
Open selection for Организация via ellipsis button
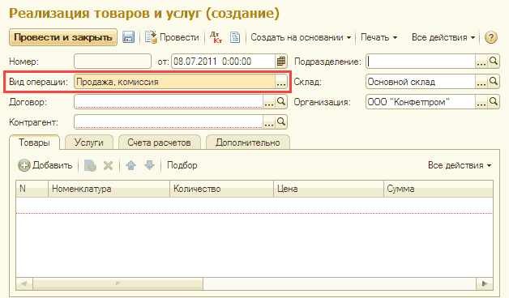481,102
